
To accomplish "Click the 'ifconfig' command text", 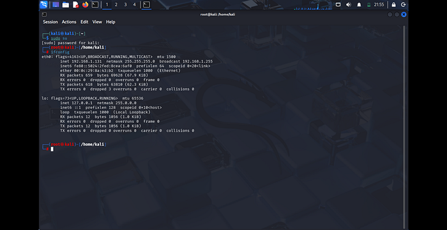I will click(x=60, y=52).
